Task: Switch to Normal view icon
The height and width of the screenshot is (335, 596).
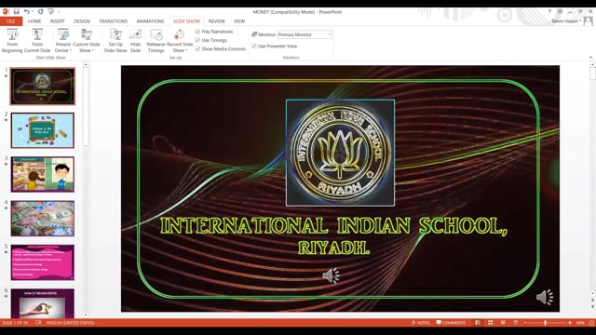Action: 478,323
